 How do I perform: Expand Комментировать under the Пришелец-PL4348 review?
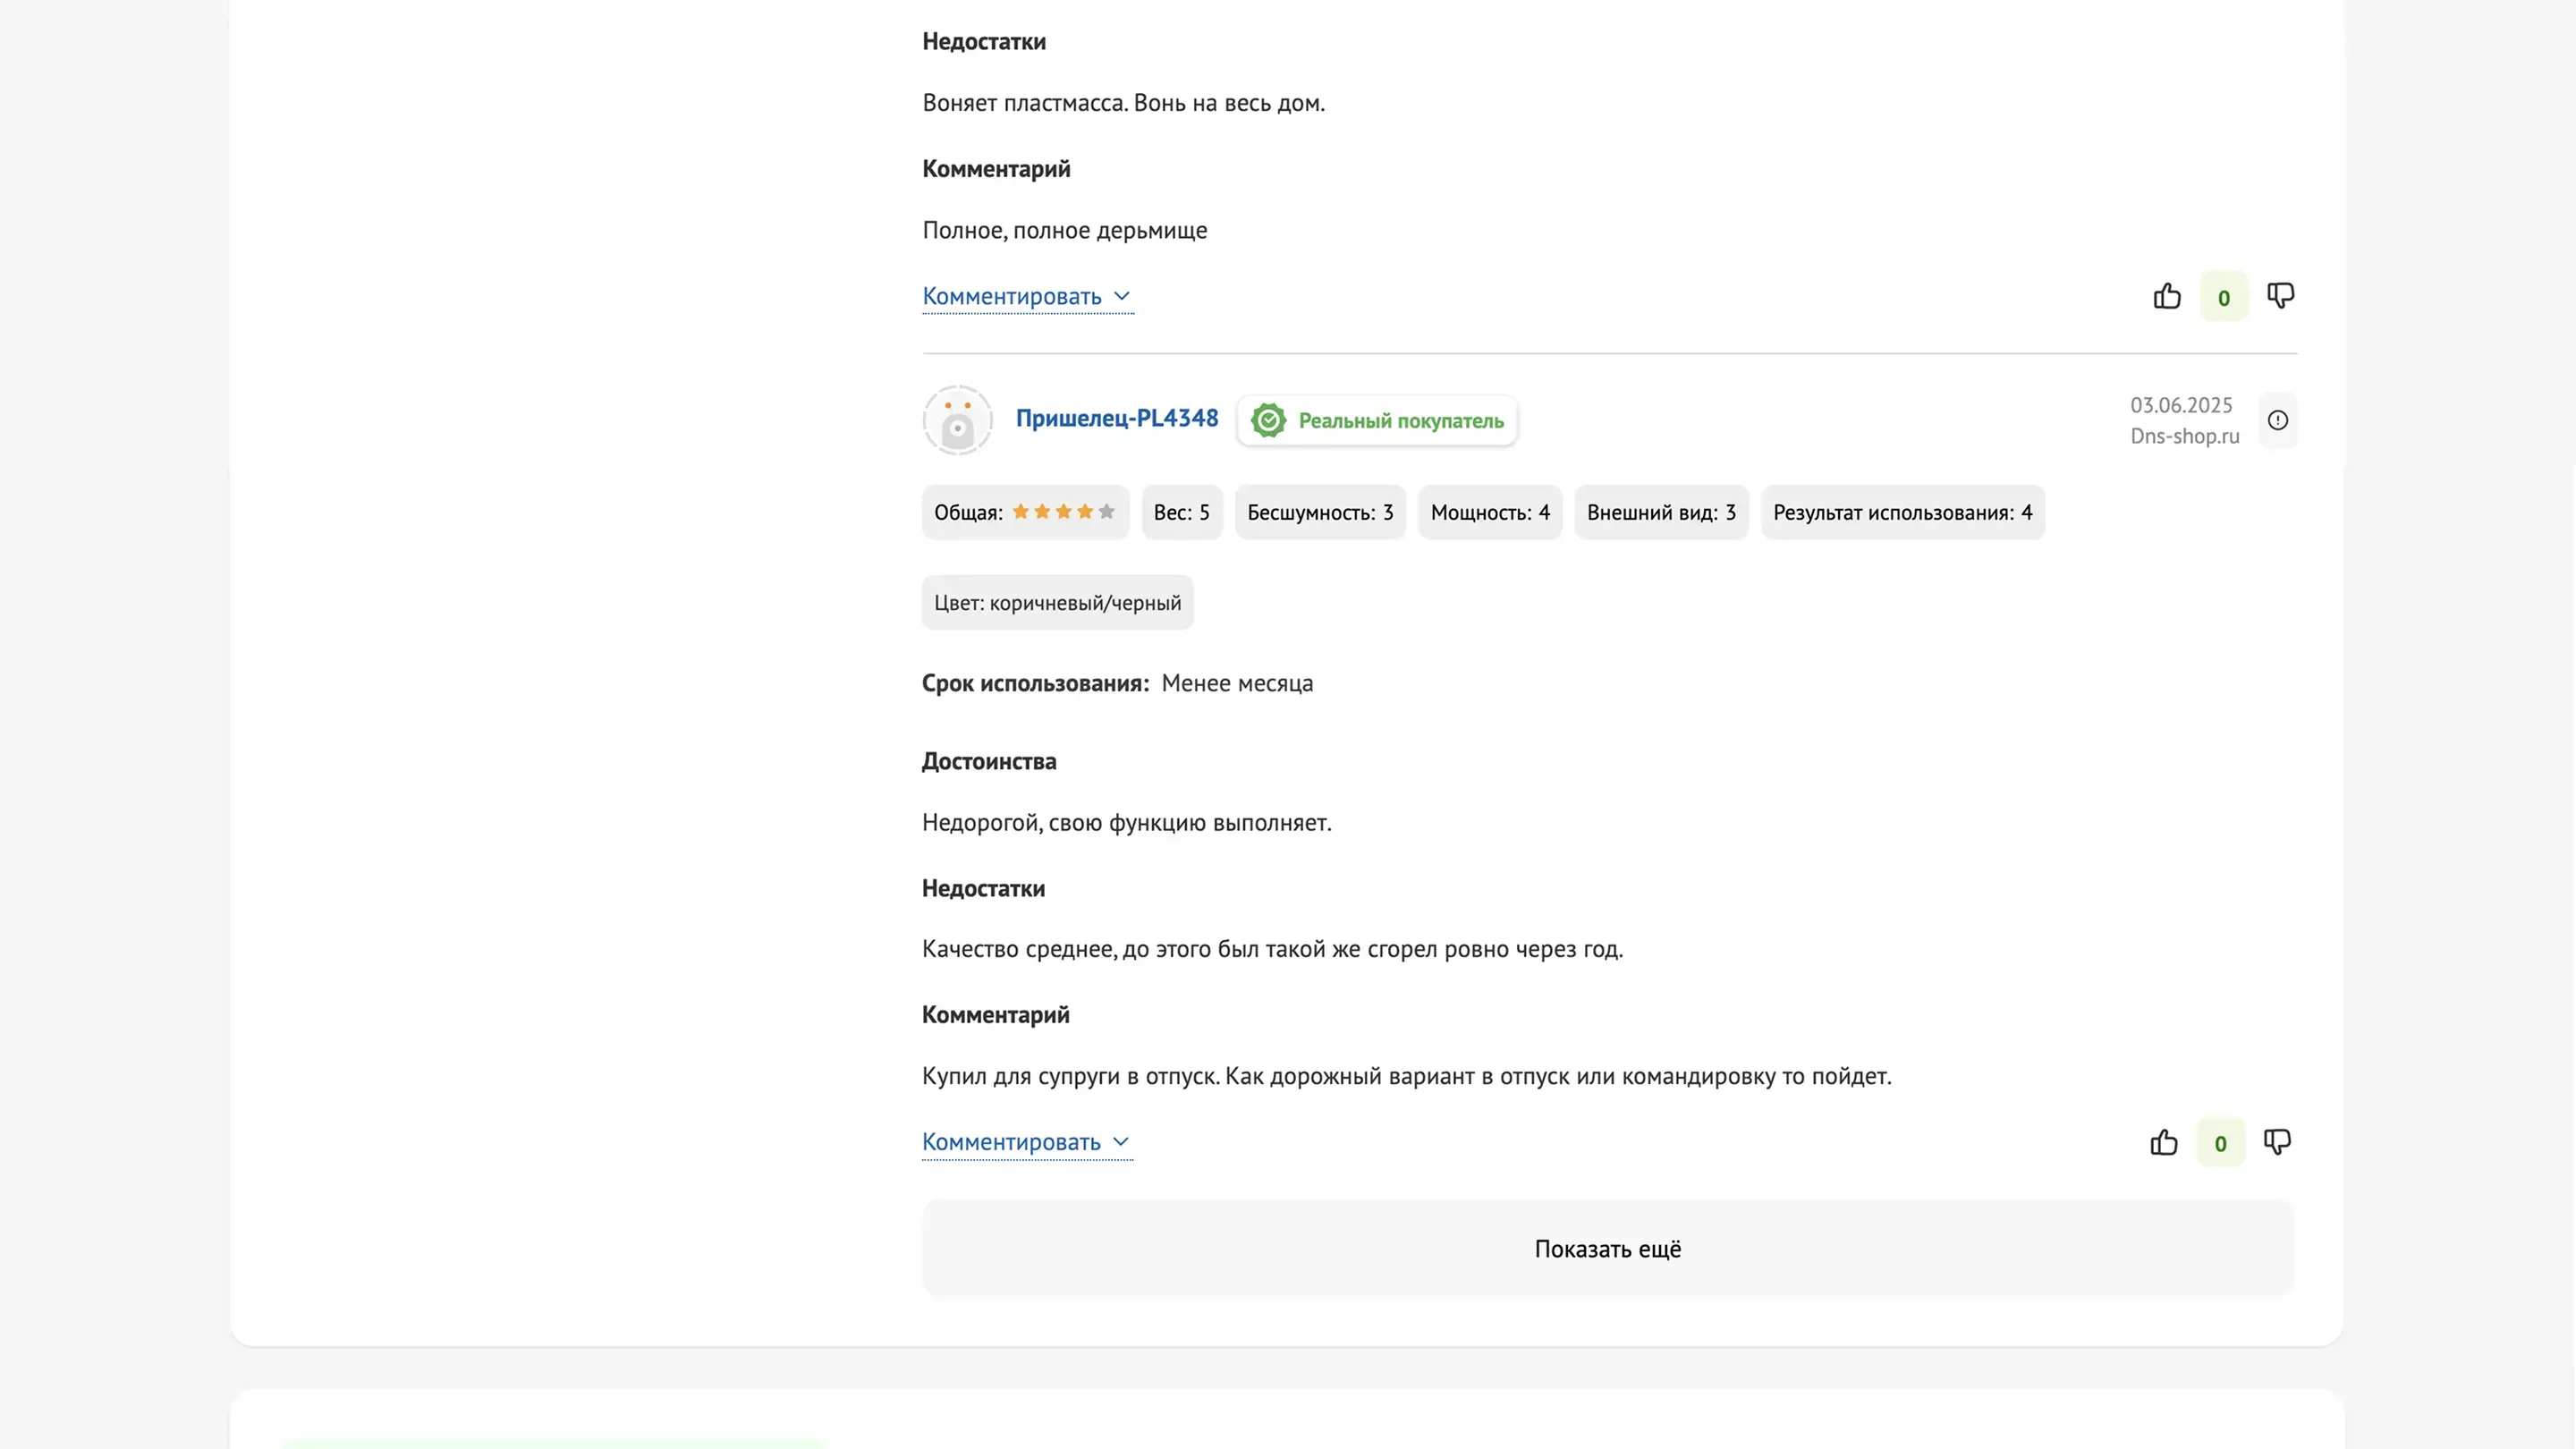pos(1026,1142)
